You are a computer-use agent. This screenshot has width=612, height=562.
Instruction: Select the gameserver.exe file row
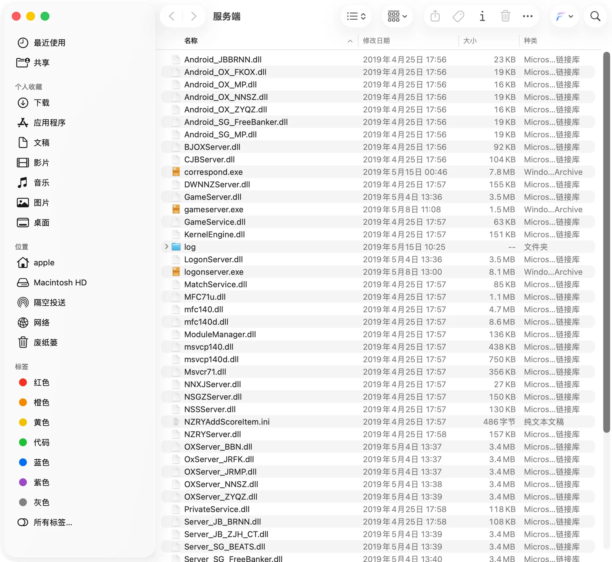point(378,209)
